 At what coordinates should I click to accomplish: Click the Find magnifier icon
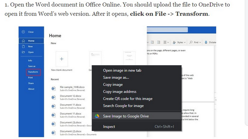[191, 42]
